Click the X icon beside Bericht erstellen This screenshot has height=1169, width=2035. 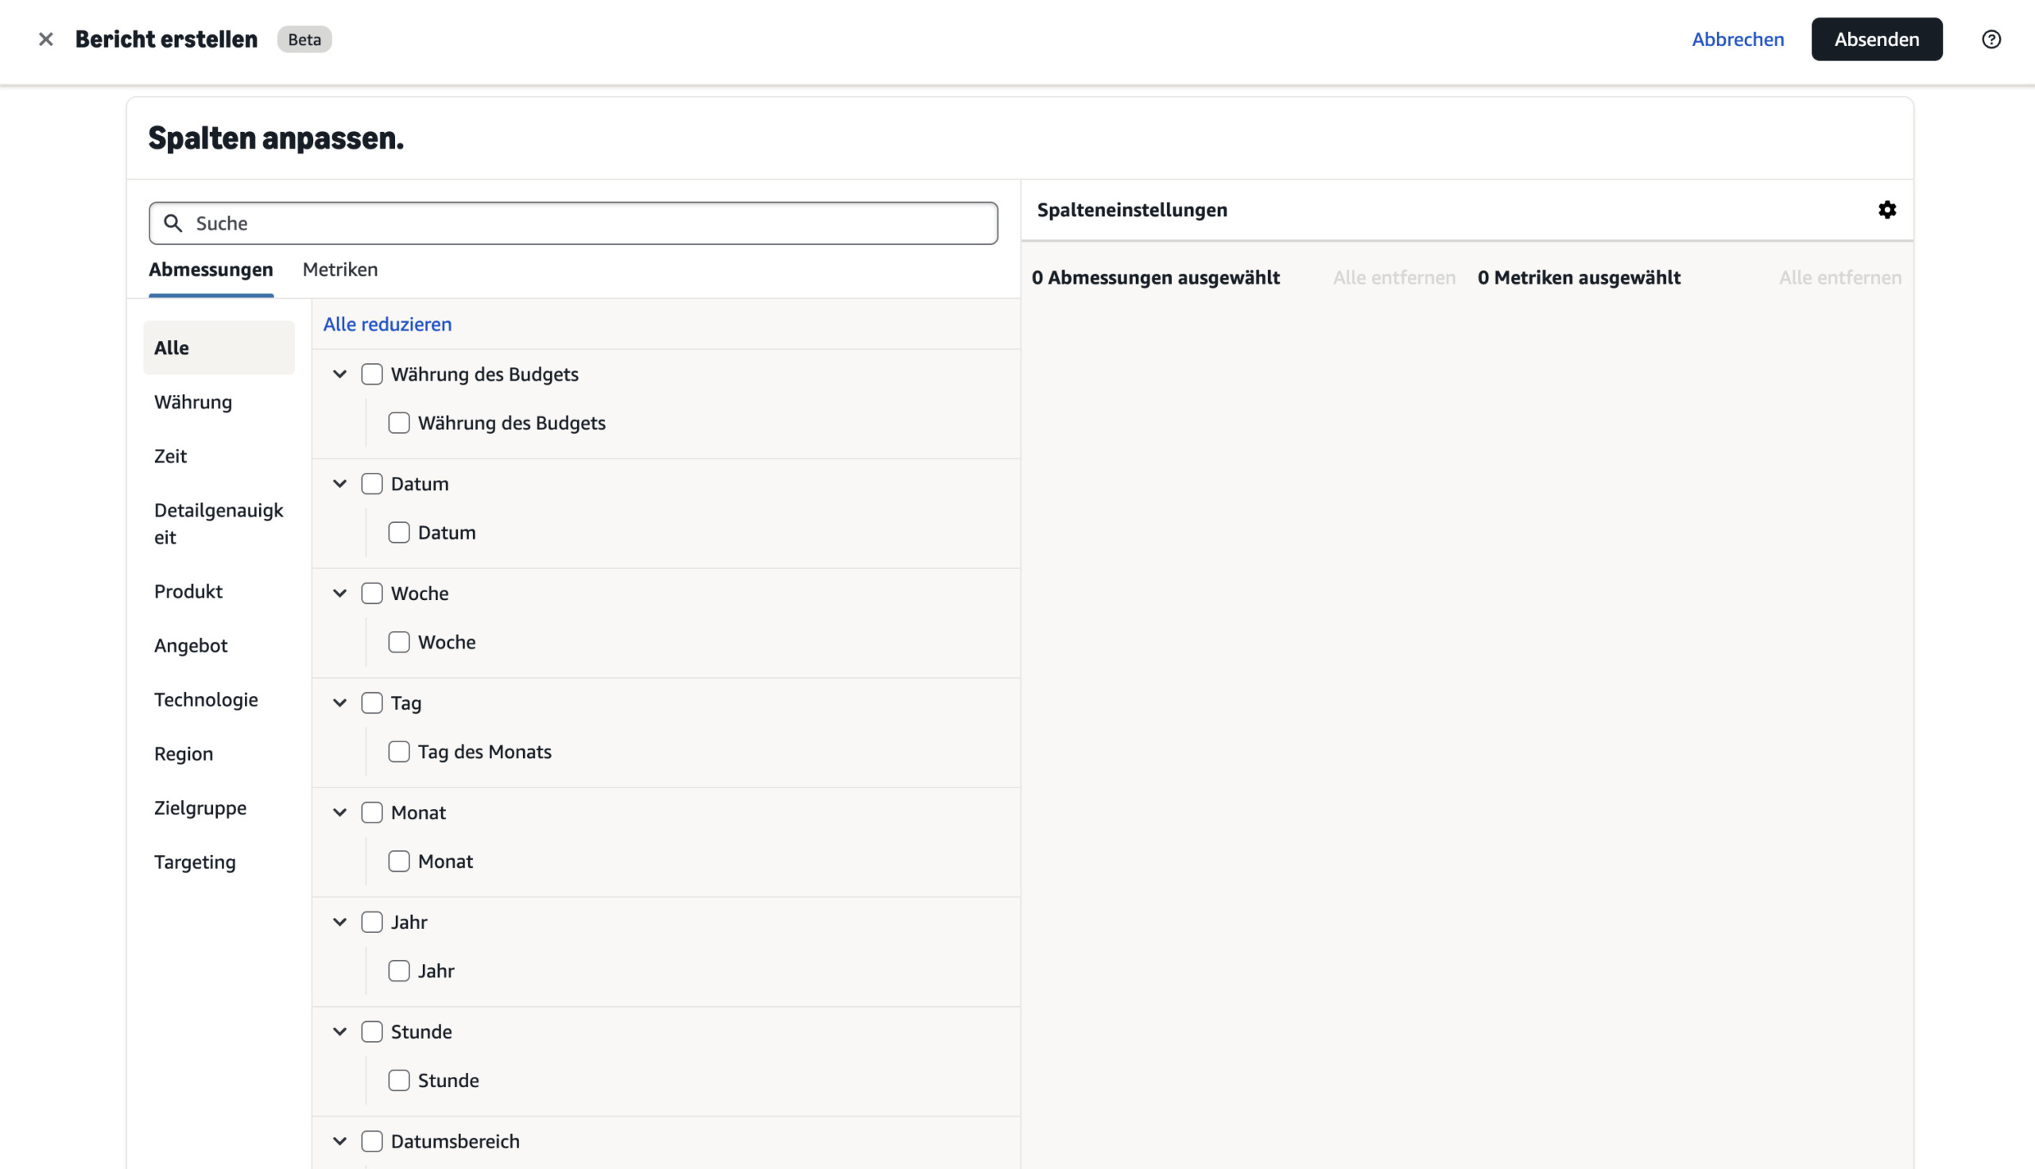46,40
